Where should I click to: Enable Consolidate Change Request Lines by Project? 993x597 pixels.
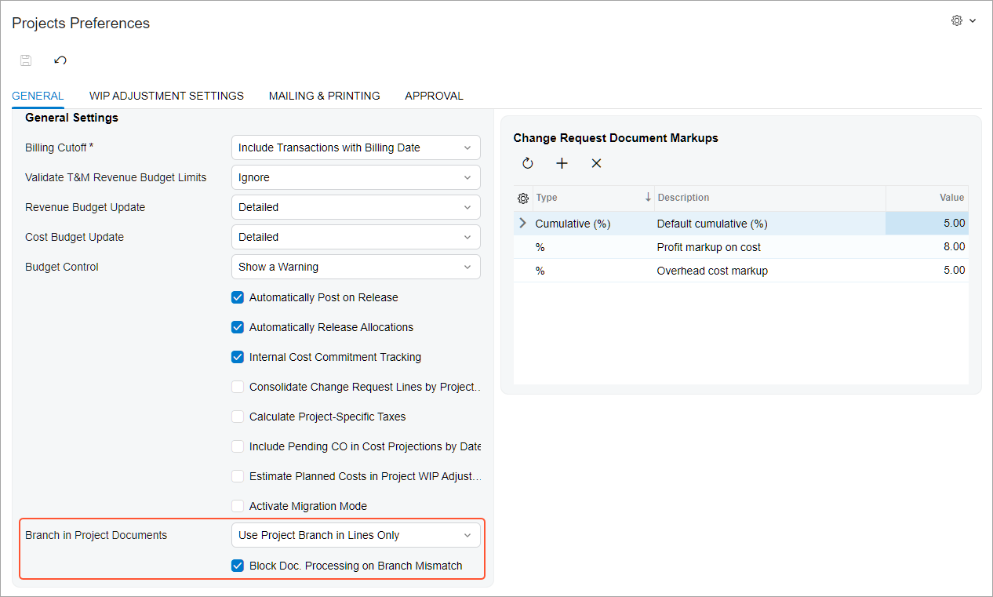238,387
